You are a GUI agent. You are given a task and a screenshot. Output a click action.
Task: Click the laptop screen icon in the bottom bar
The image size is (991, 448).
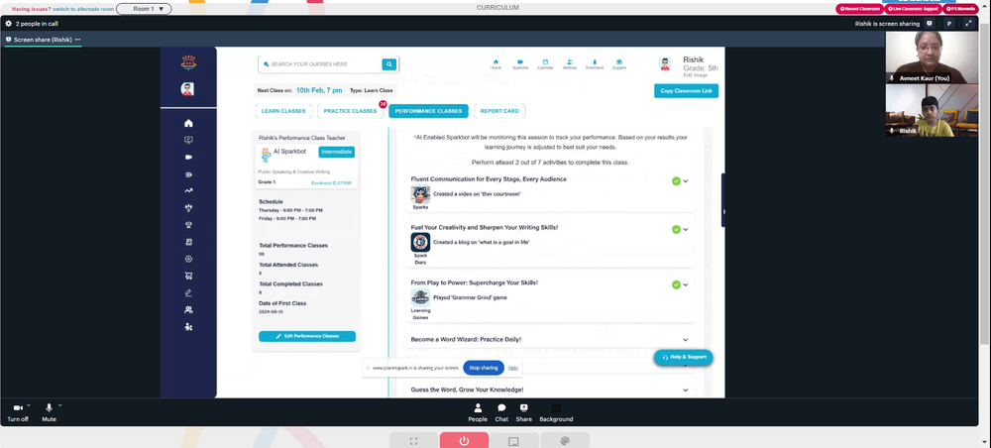coord(514,440)
